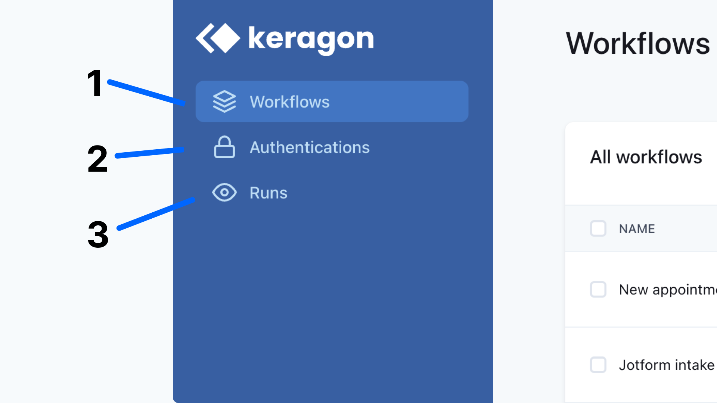Viewport: 717px width, 403px height.
Task: Click the Workflows stacked-layers icon
Action: 224,101
